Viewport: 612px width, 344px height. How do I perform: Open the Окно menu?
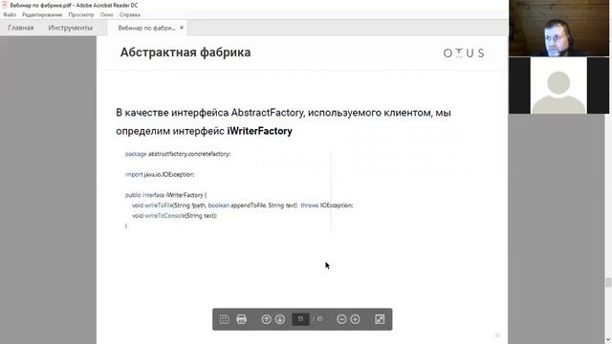tap(106, 15)
